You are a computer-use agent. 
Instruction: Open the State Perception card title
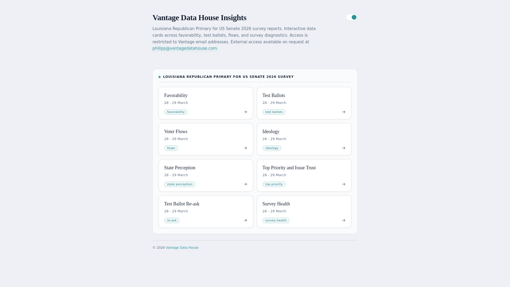180,168
